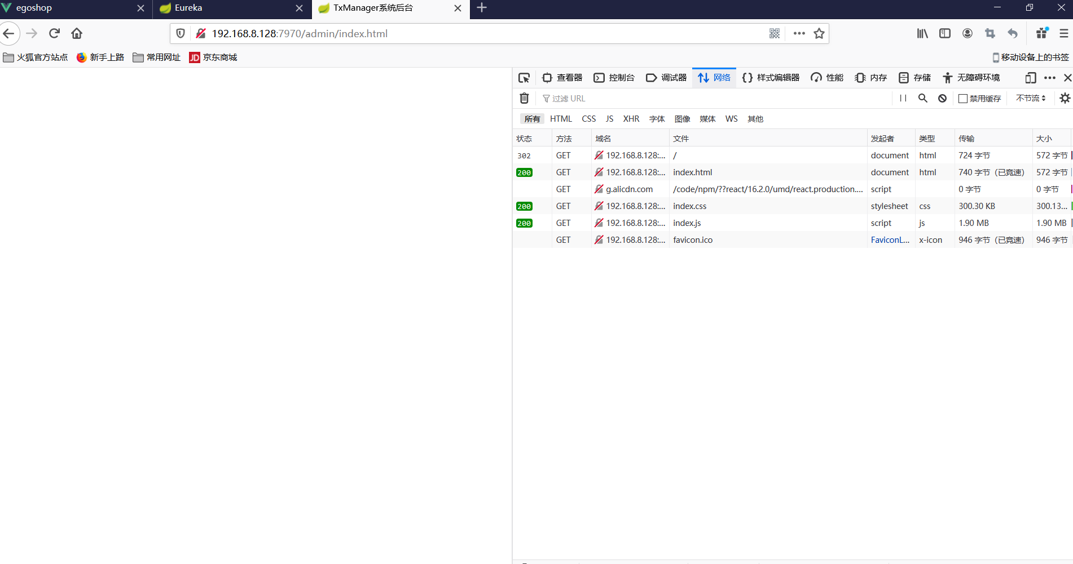Open the tracking protection shield icon
The width and height of the screenshot is (1073, 564).
181,34
